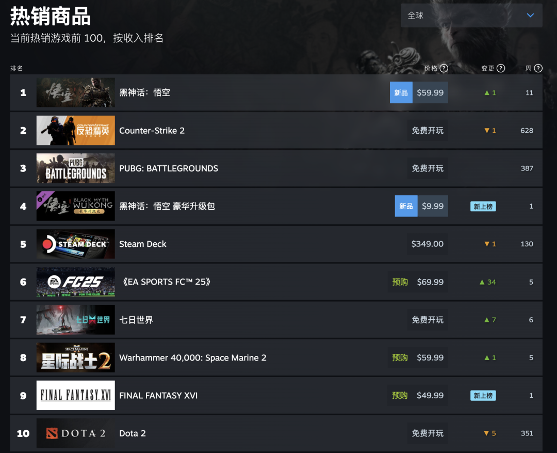
Task: Open the FINAL FANTASY XVI thumbnail
Action: click(76, 395)
